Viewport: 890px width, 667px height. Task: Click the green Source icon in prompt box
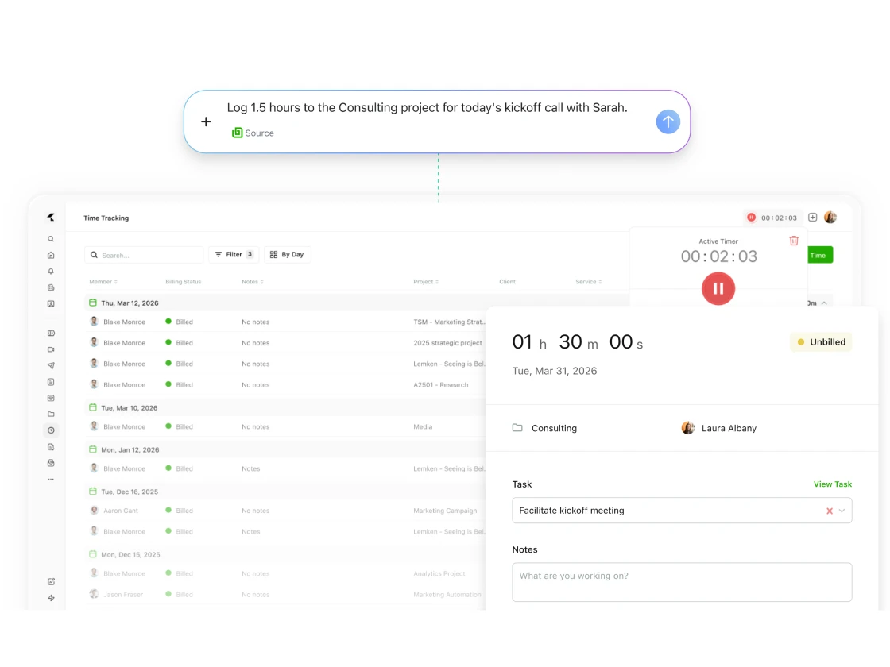[238, 133]
